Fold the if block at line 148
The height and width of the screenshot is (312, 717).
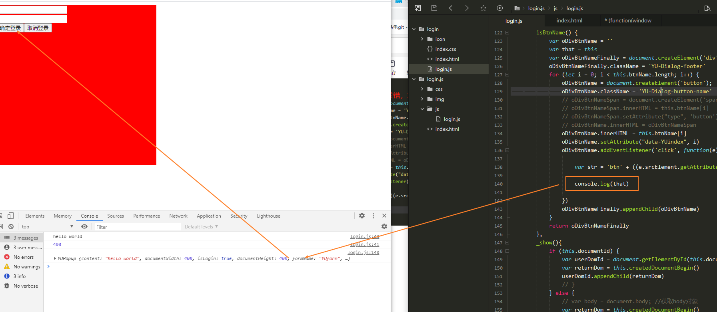tap(507, 251)
